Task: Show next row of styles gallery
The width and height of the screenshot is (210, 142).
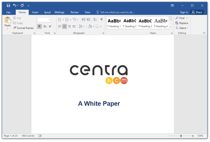Action: (x=170, y=23)
